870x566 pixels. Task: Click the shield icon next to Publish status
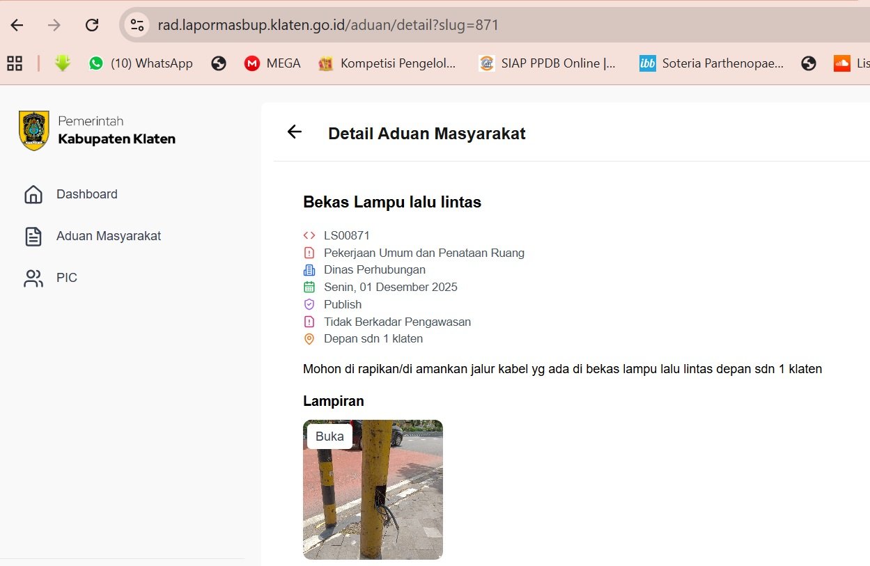click(309, 304)
